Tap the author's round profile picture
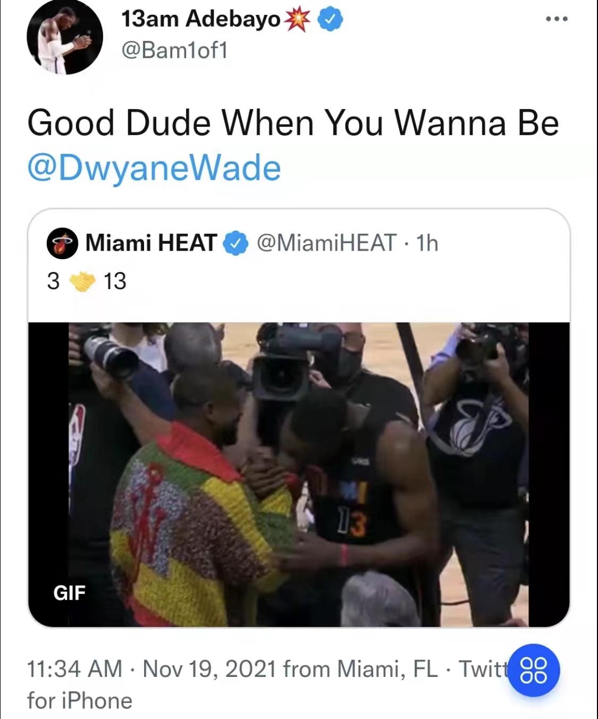Screen dimensions: 598x719 pyautogui.click(x=65, y=37)
